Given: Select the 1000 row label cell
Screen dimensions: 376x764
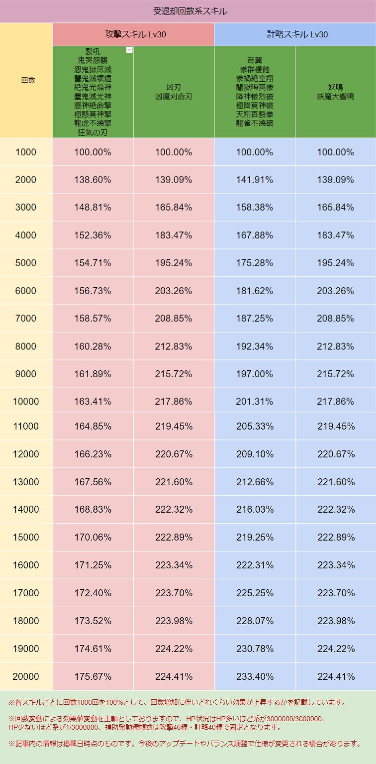Looking at the screenshot, I should [x=26, y=152].
